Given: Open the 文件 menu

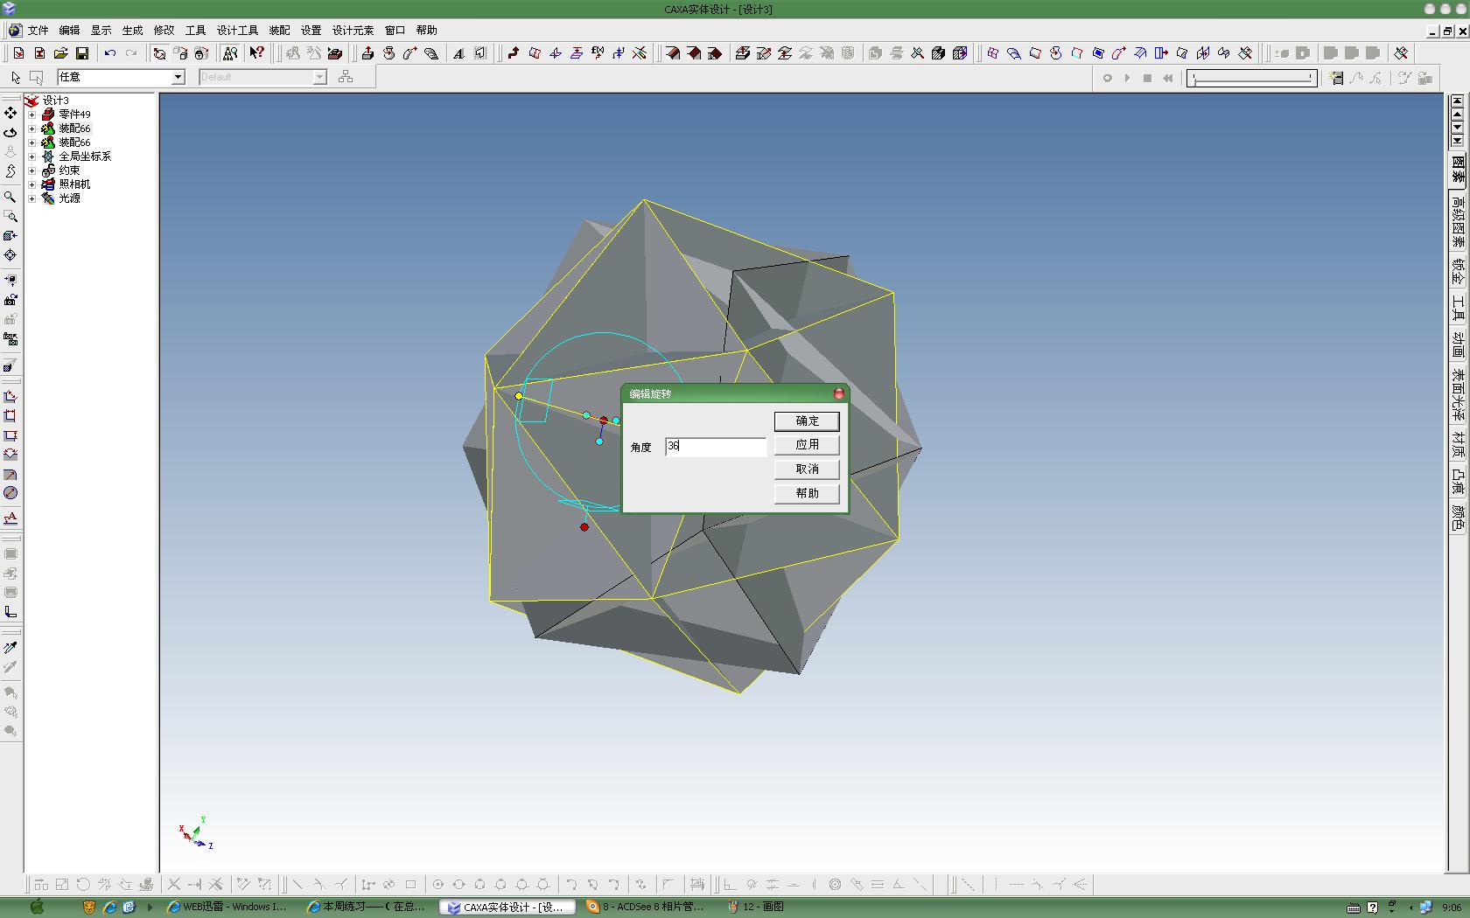Looking at the screenshot, I should point(38,31).
